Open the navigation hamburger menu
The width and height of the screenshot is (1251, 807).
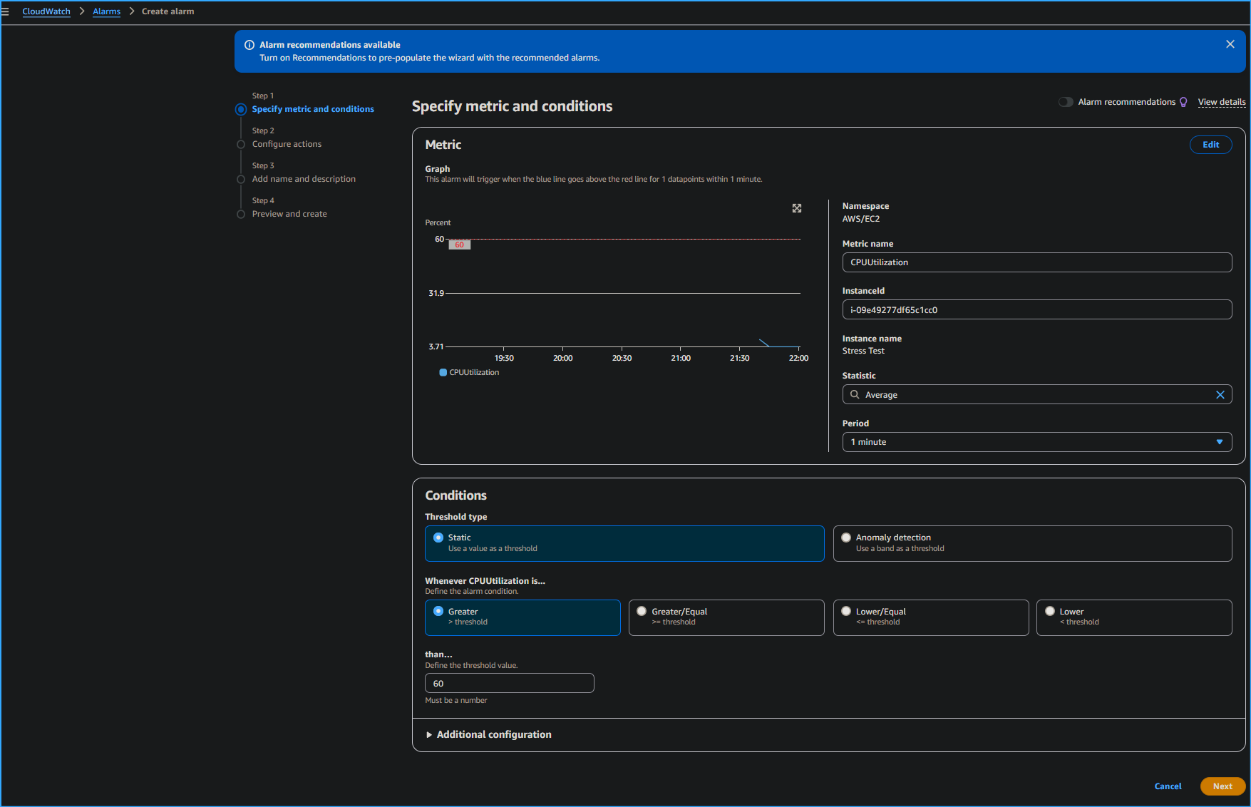point(7,11)
